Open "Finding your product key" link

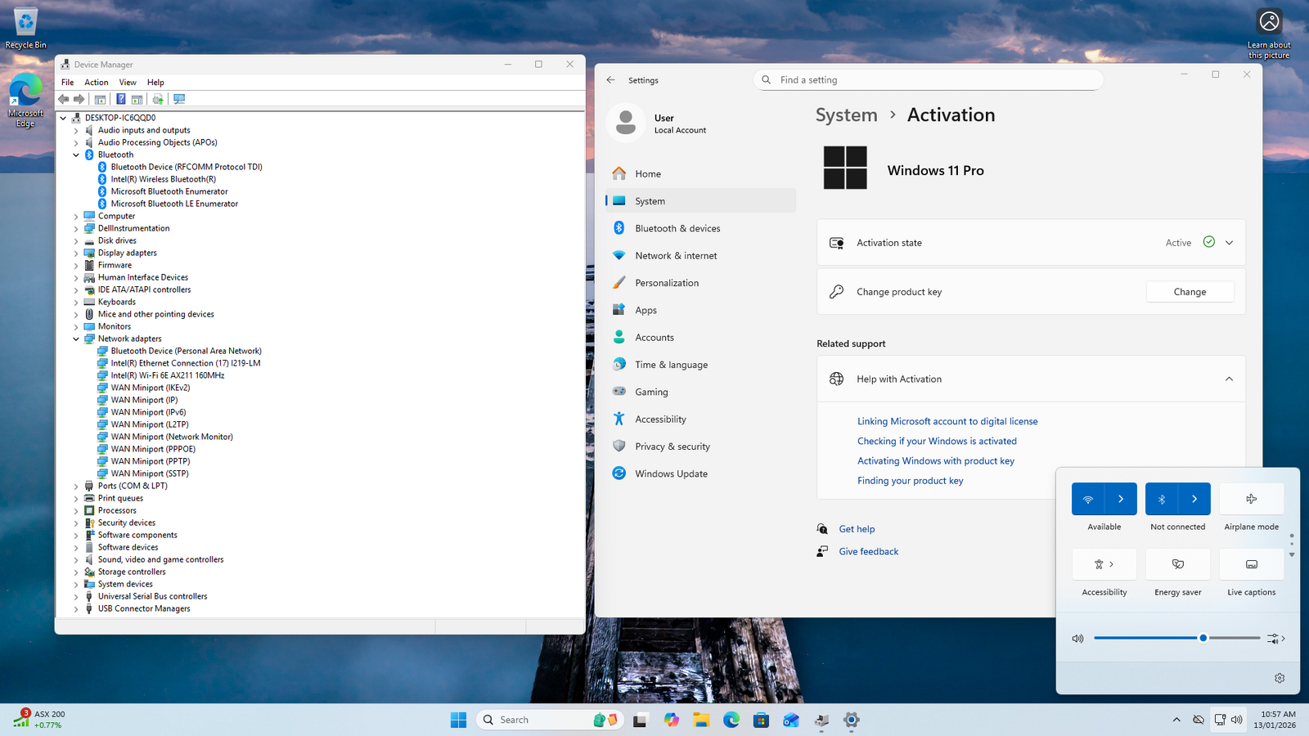pyautogui.click(x=910, y=481)
